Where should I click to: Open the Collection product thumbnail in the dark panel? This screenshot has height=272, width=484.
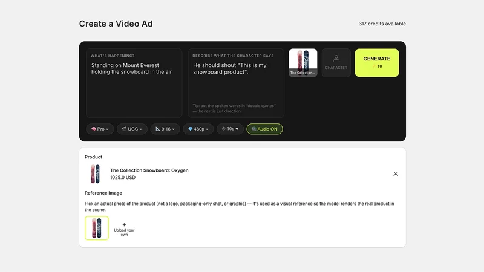click(x=303, y=63)
